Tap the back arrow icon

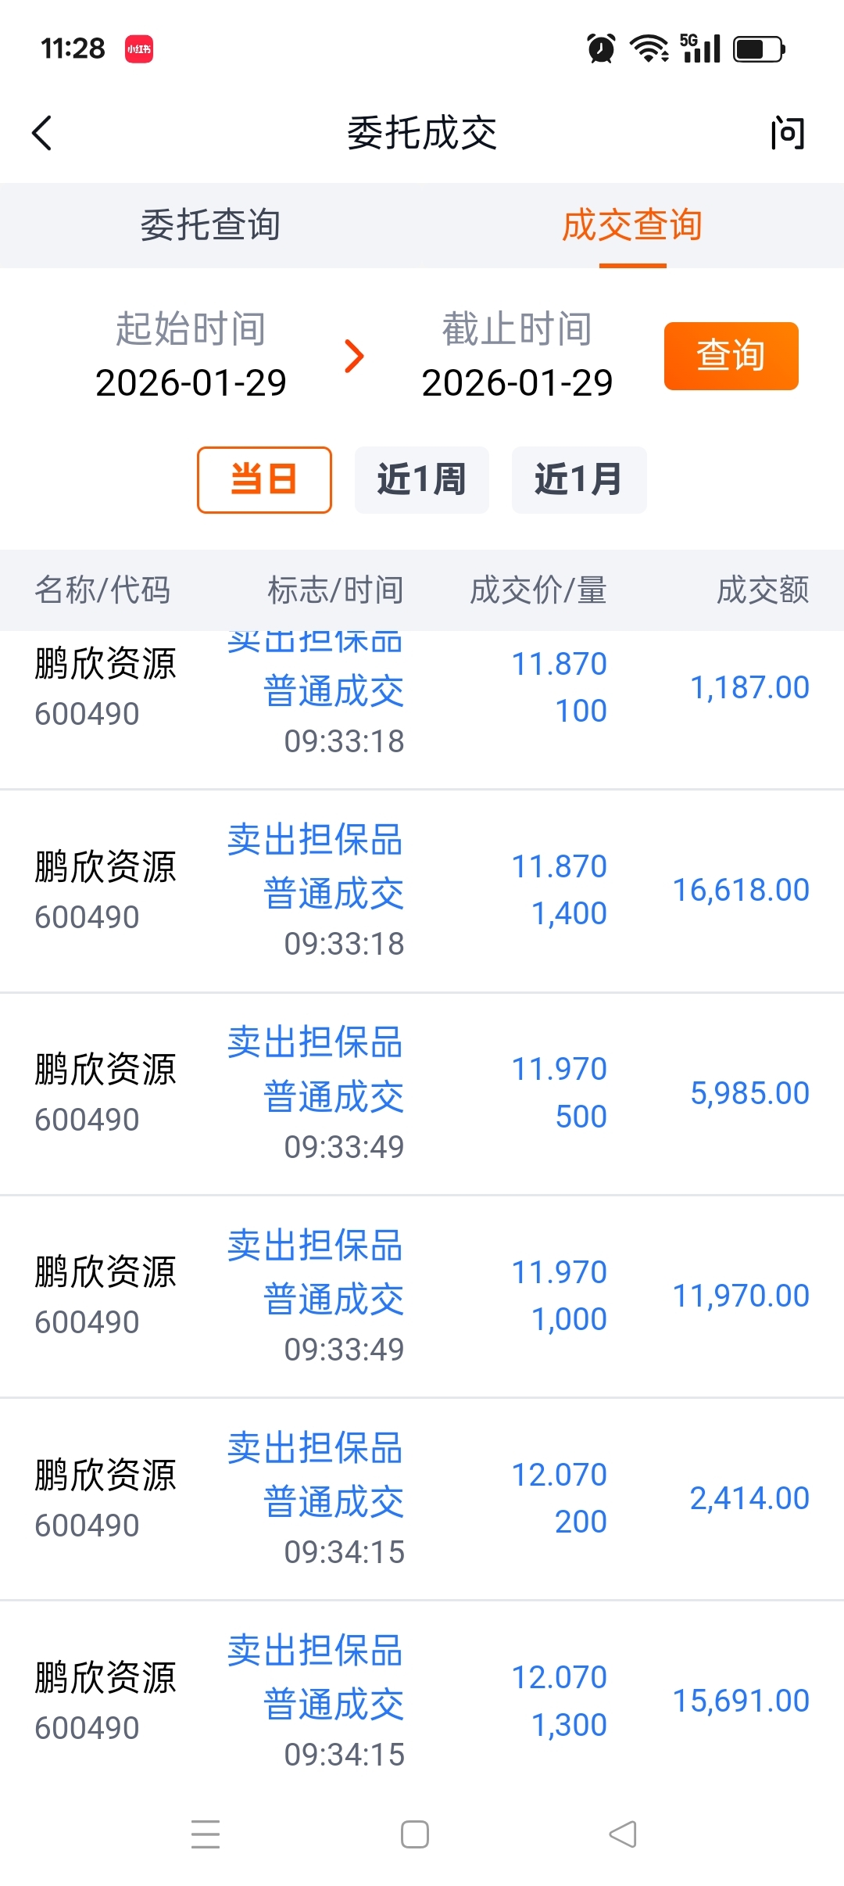tap(42, 133)
